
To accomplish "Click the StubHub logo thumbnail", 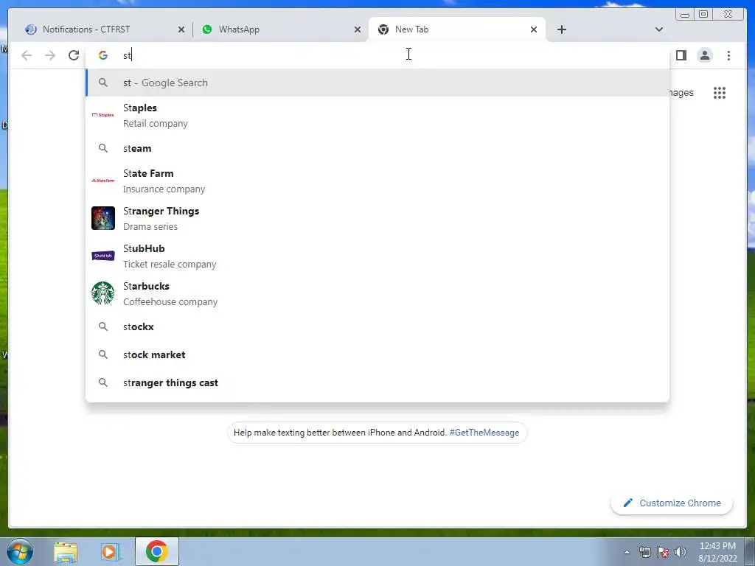I will [103, 256].
